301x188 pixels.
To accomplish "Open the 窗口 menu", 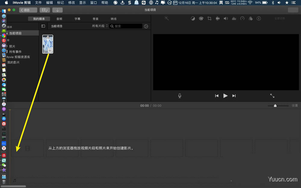I will (94, 2).
